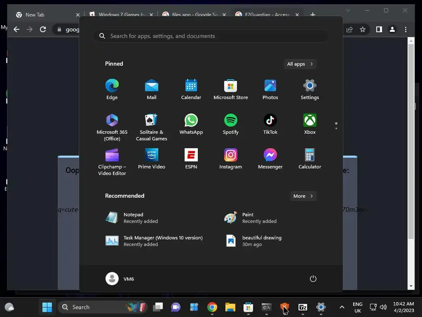Close the New Tab tab in Chrome

pos(77,15)
